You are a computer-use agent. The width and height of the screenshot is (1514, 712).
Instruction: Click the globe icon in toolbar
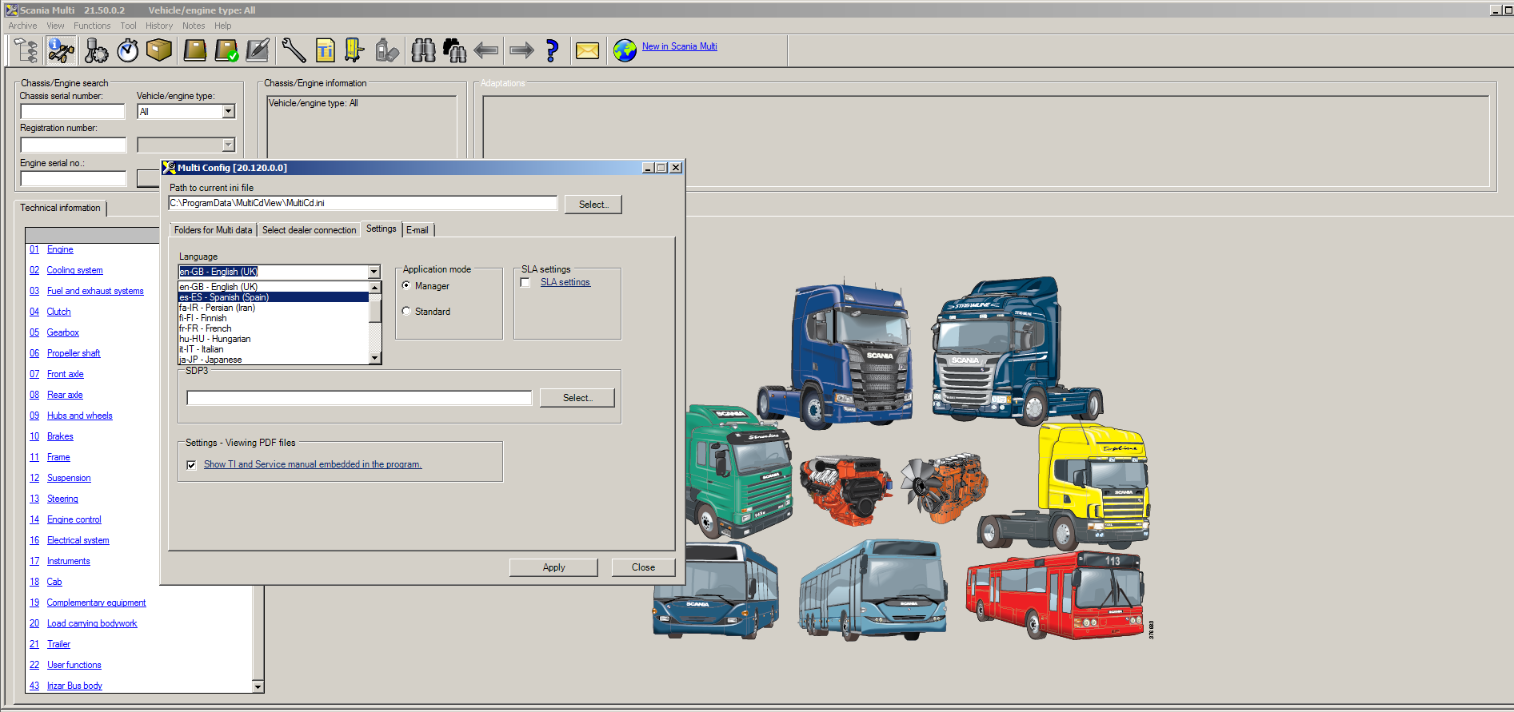(x=625, y=50)
